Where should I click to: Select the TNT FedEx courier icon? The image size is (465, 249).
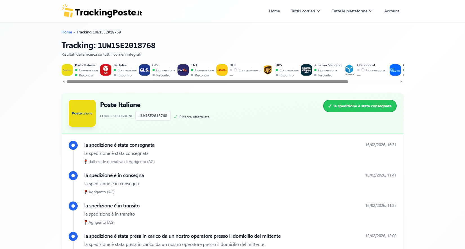pos(183,70)
